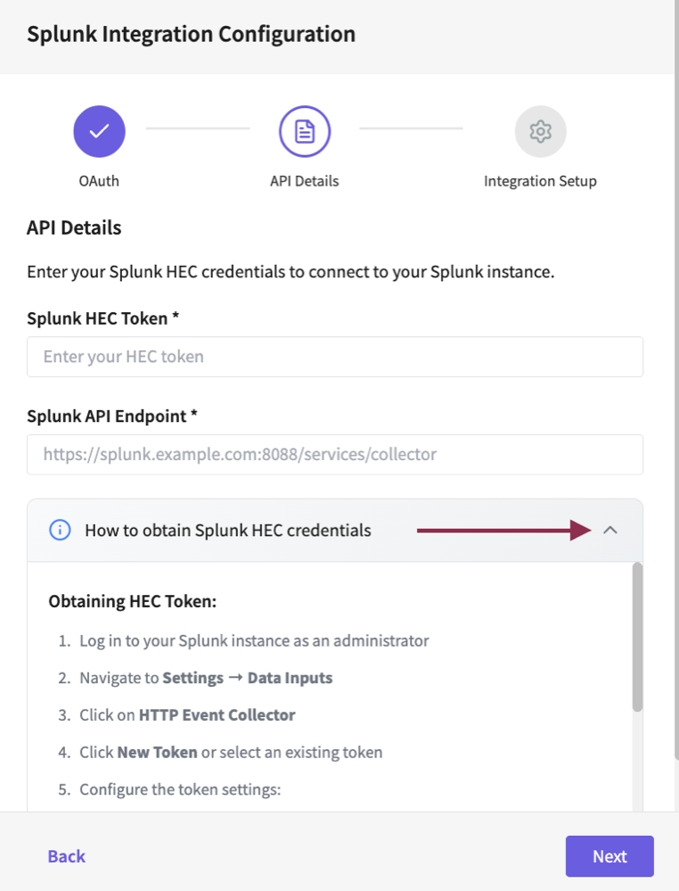Click the info icon beside the HEC credentials help
679x891 pixels.
tap(57, 530)
